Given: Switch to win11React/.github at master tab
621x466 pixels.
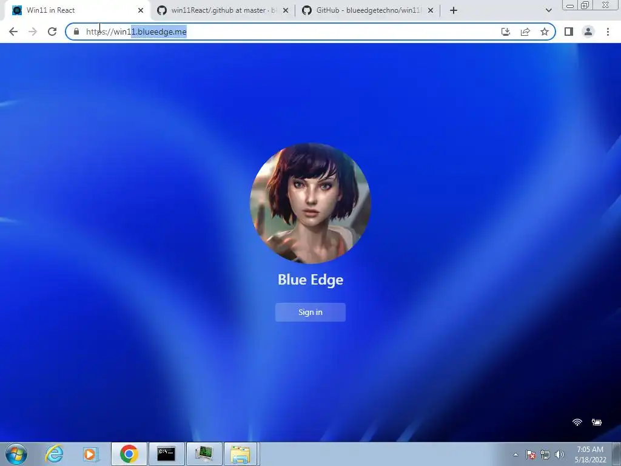Looking at the screenshot, I should tap(222, 10).
